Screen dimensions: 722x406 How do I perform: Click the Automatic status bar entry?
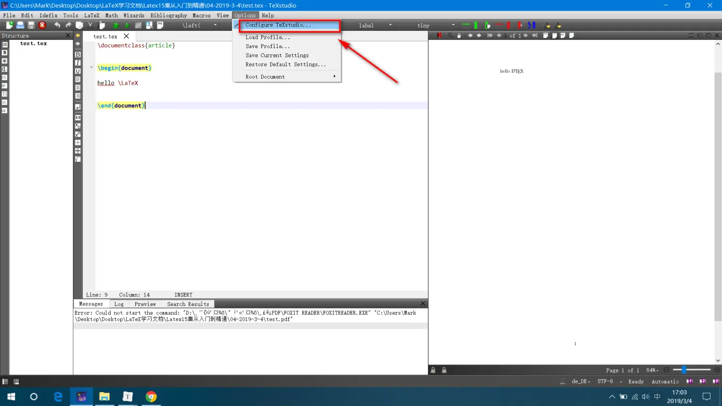[x=665, y=381]
